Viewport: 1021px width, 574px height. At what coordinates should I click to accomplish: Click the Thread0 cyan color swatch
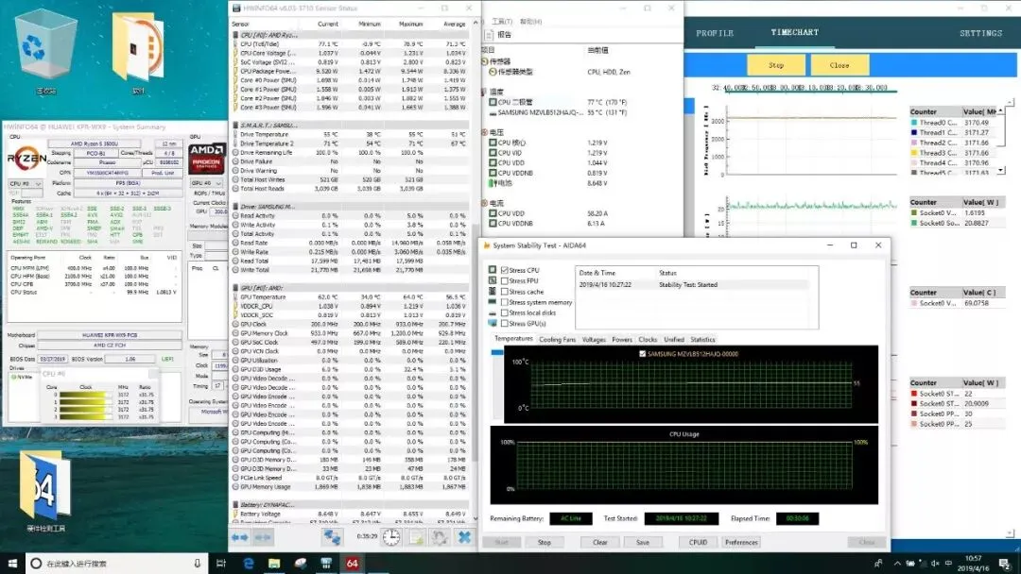click(914, 122)
